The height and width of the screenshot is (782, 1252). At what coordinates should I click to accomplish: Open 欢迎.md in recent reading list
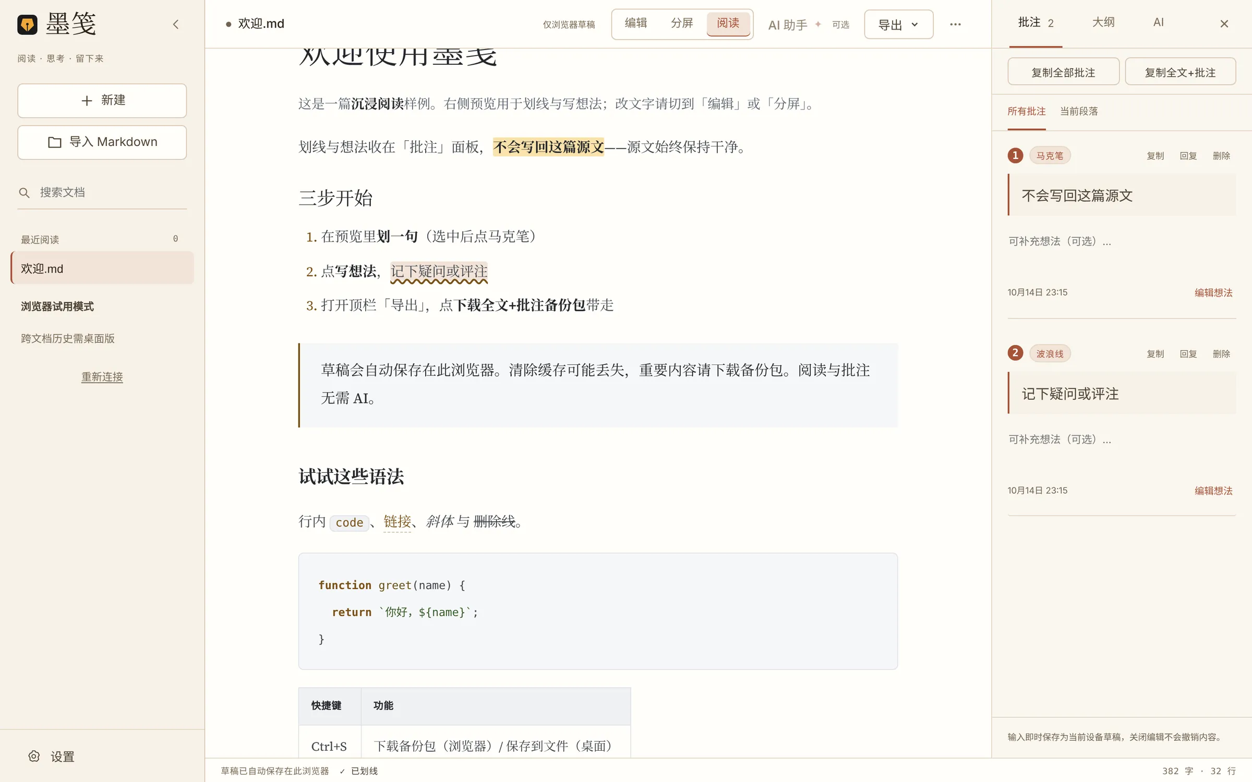point(102,268)
